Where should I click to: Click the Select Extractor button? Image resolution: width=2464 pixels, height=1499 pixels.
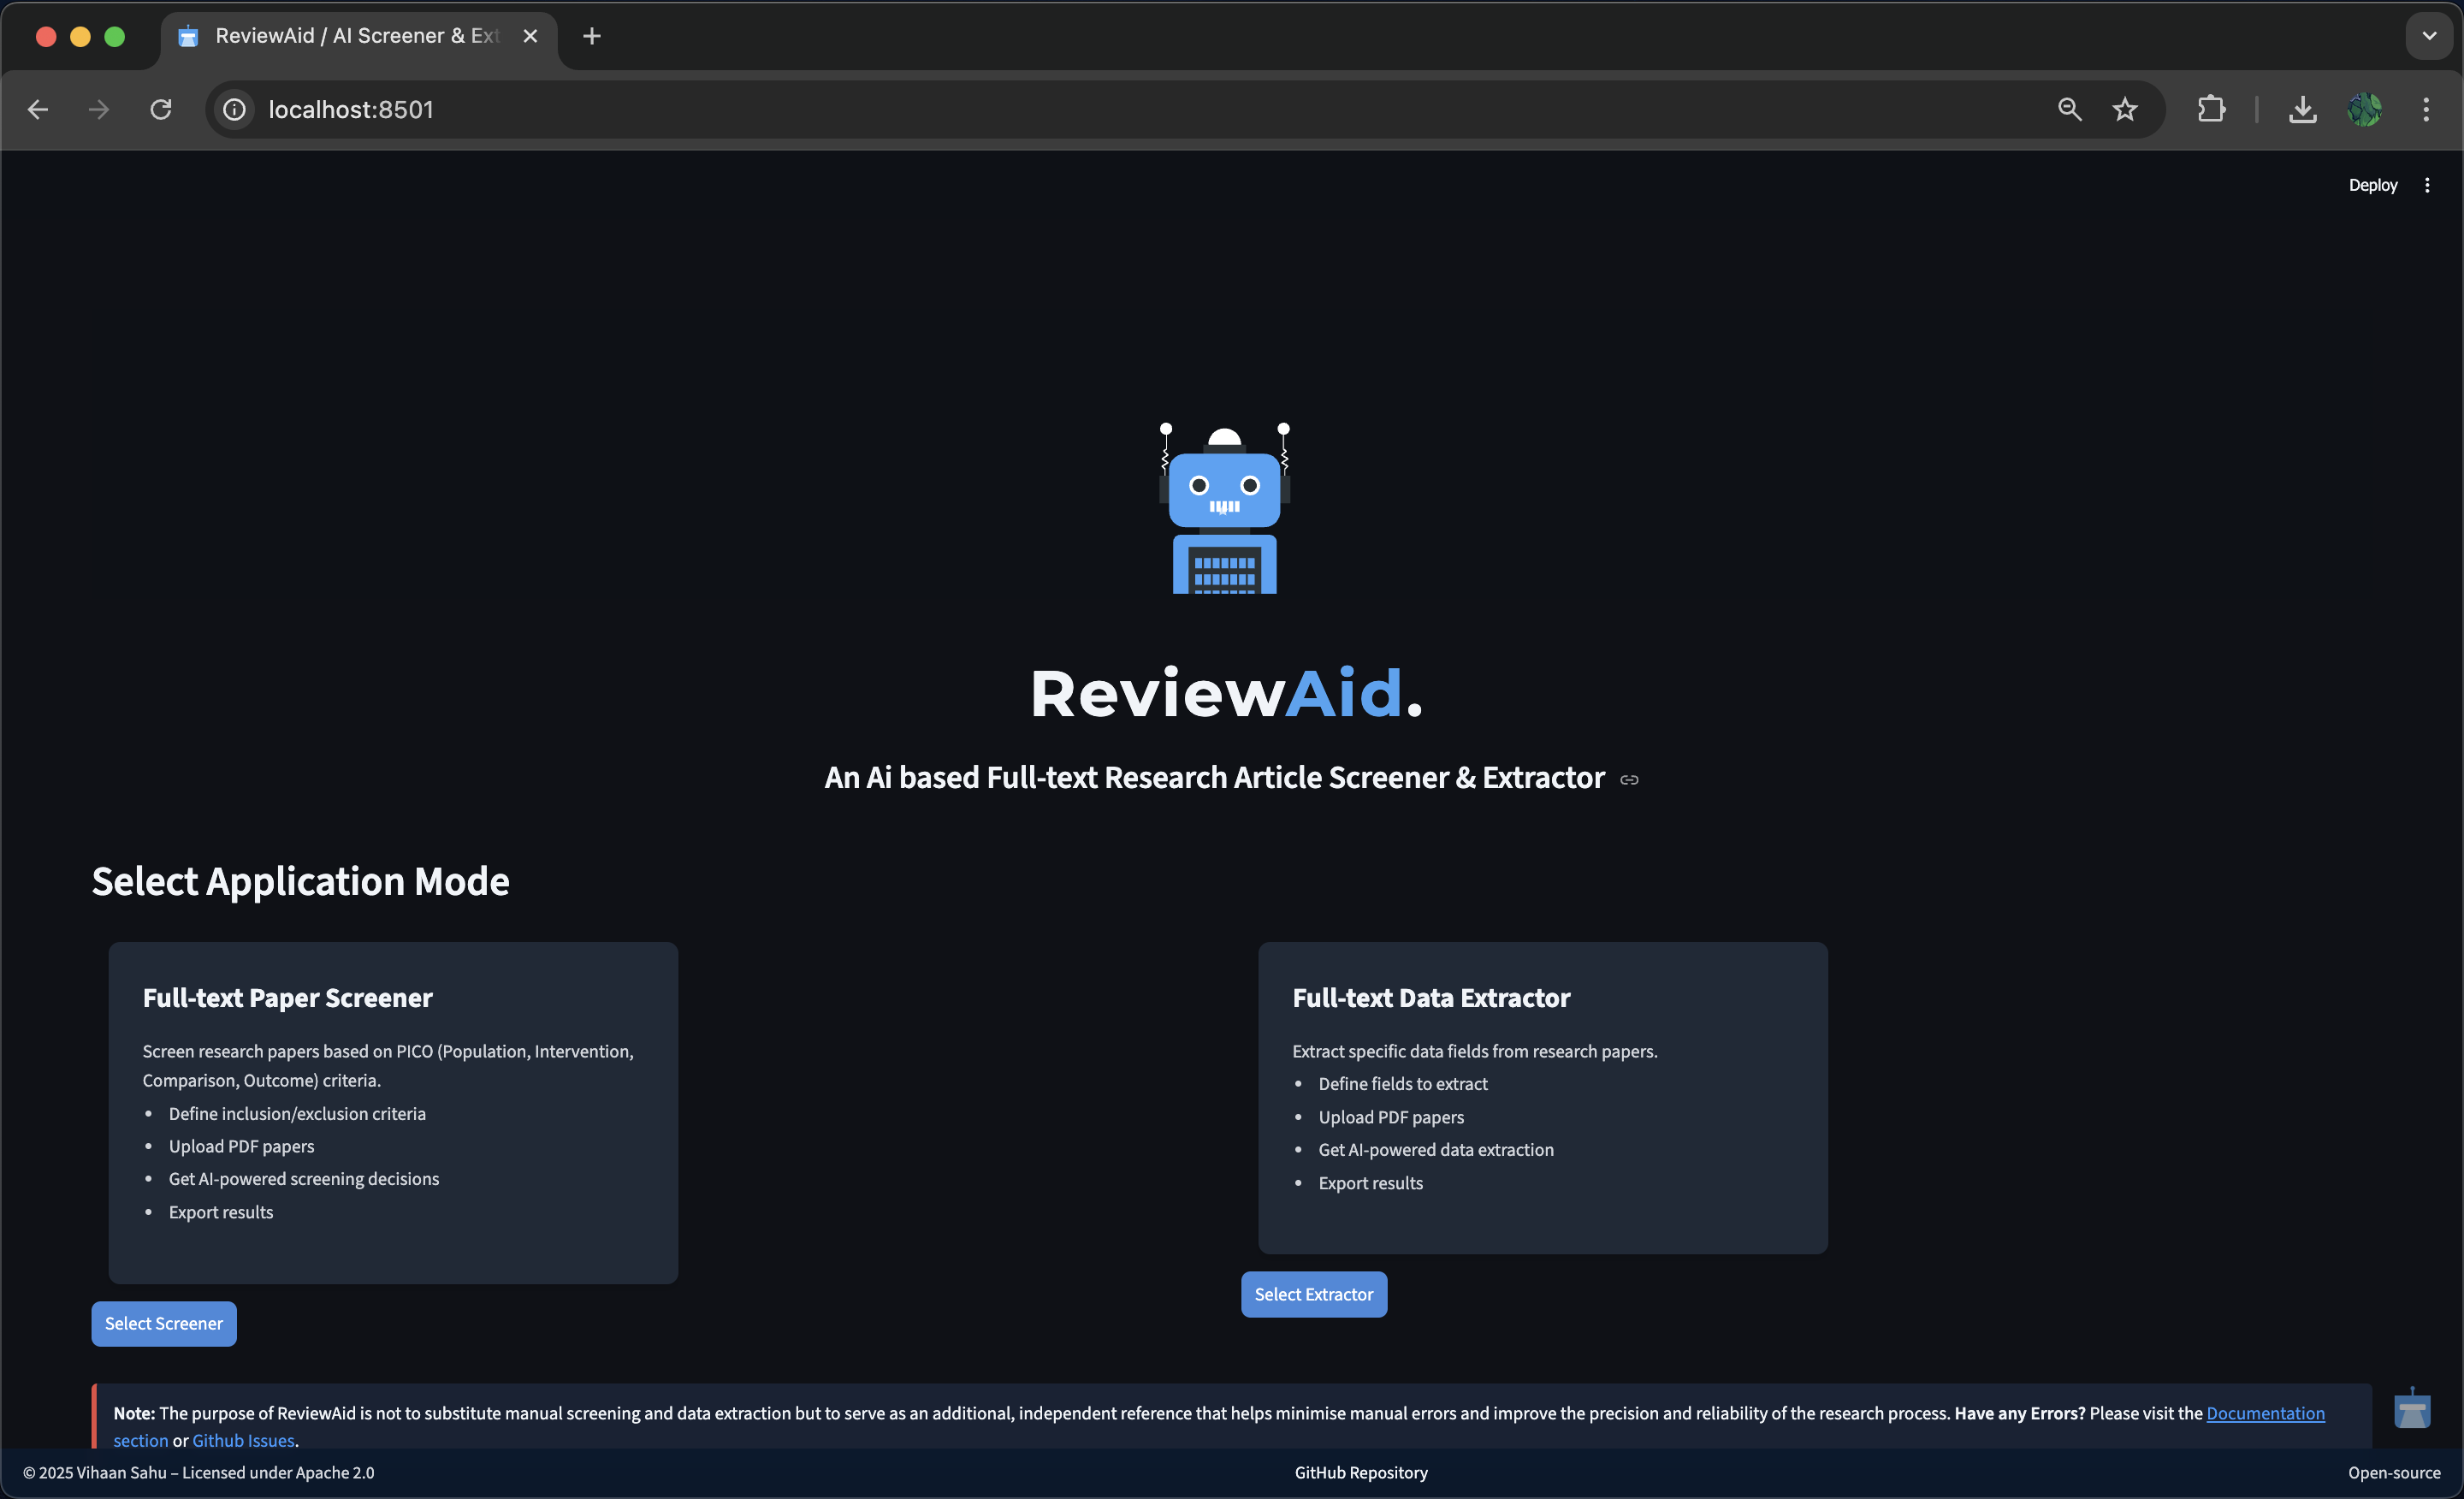(x=1313, y=1294)
